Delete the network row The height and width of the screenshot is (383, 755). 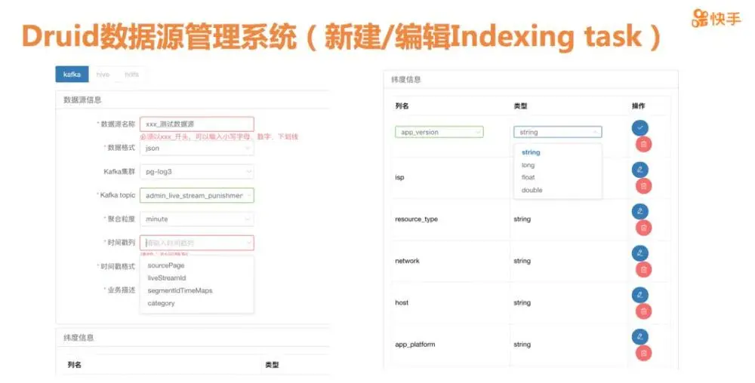pos(644,270)
